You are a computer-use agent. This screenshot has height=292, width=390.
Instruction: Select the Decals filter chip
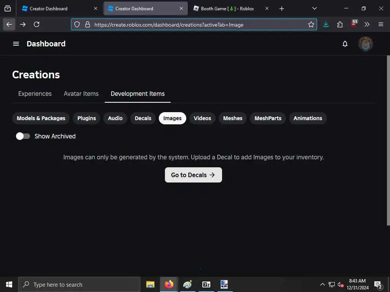[x=143, y=118]
